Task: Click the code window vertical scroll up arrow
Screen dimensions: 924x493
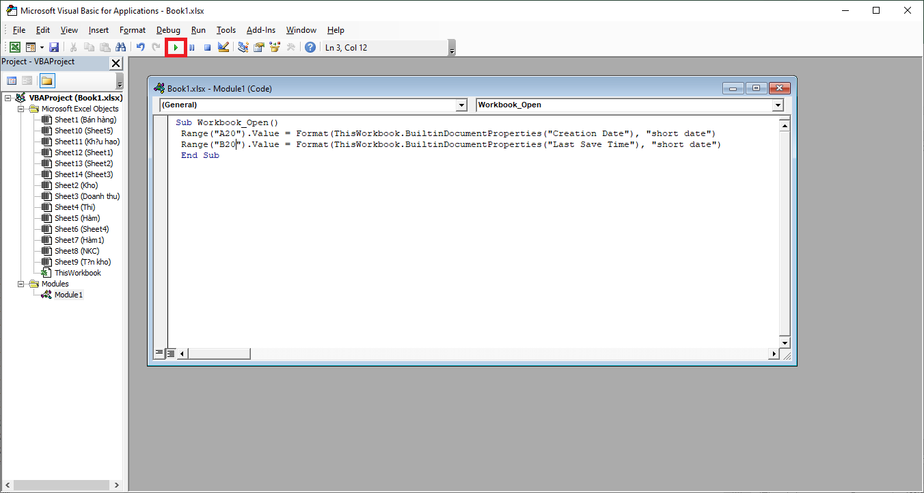Action: coord(785,125)
